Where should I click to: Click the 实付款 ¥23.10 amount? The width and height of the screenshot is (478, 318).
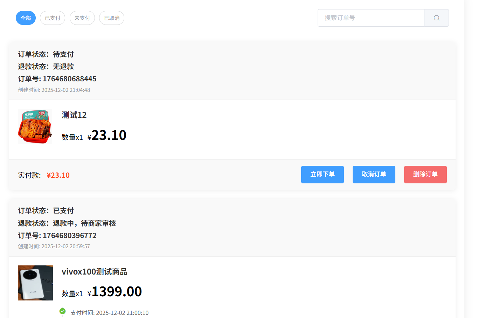(58, 175)
